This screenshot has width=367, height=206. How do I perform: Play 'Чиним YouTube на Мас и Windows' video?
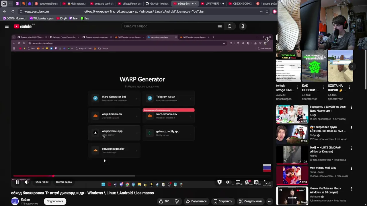pos(292,196)
